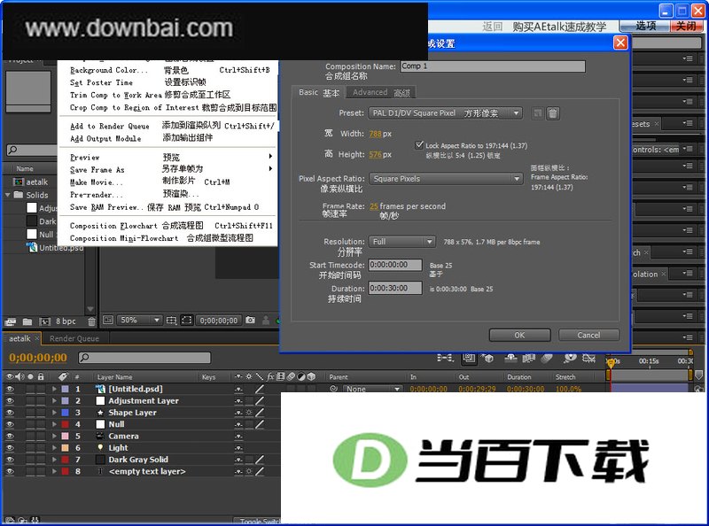This screenshot has width=709, height=526.
Task: Click the Untitled.psd file icon in Project
Action: click(x=32, y=247)
